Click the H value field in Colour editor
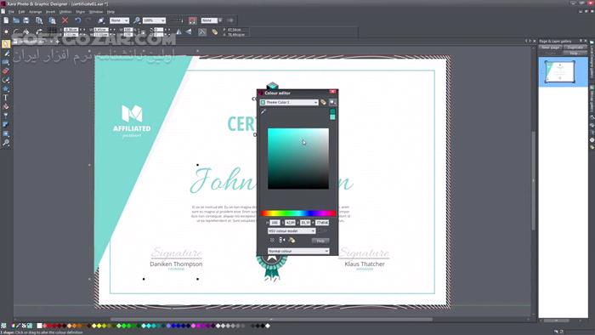The image size is (595, 335). pos(275,223)
